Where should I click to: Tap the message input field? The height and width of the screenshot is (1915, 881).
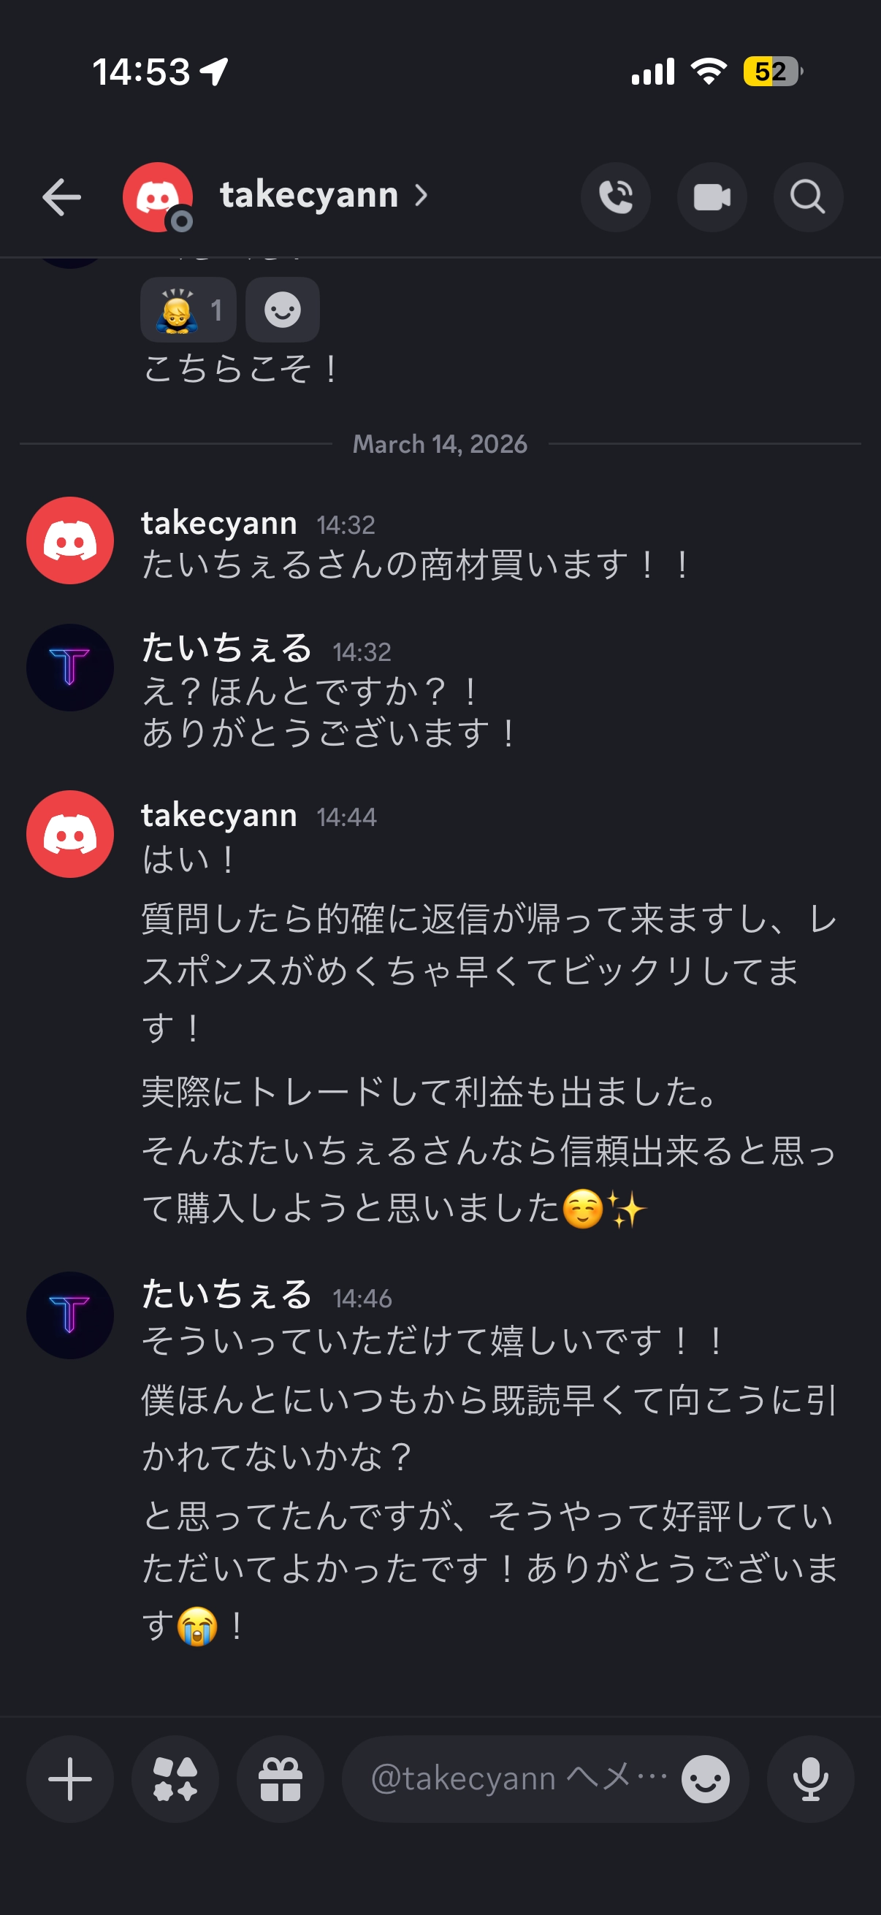coord(513,1779)
